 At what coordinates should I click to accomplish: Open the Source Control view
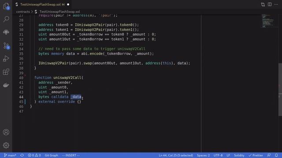[x=6, y=46]
